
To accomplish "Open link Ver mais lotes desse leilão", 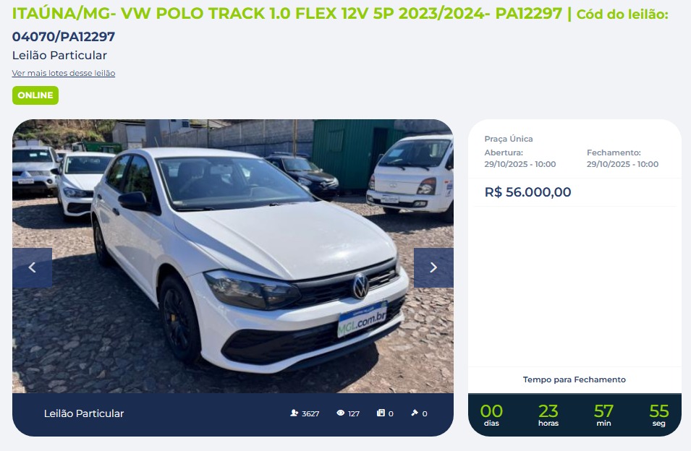I will (64, 73).
